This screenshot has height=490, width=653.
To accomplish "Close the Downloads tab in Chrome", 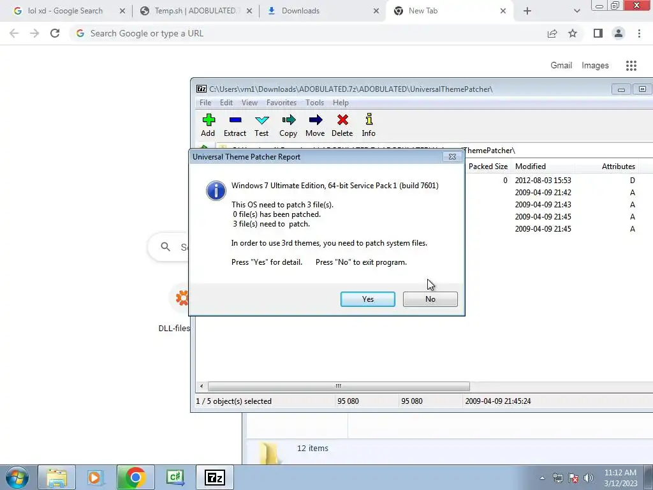I will [376, 11].
